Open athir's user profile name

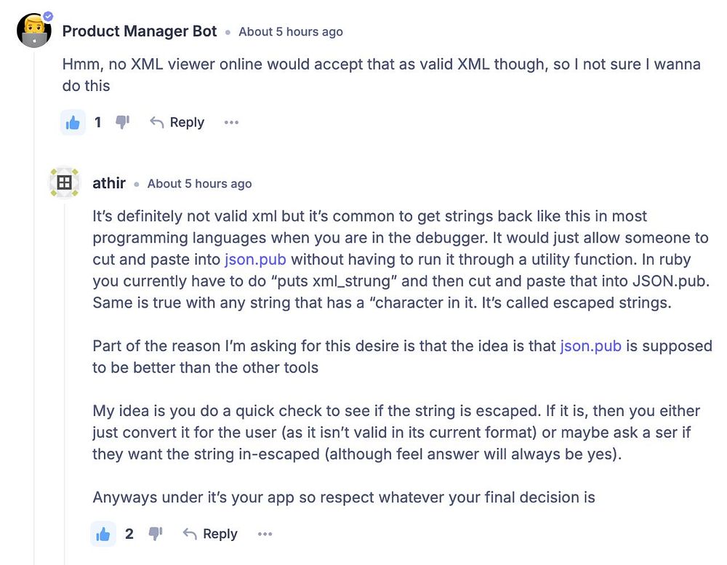point(109,183)
